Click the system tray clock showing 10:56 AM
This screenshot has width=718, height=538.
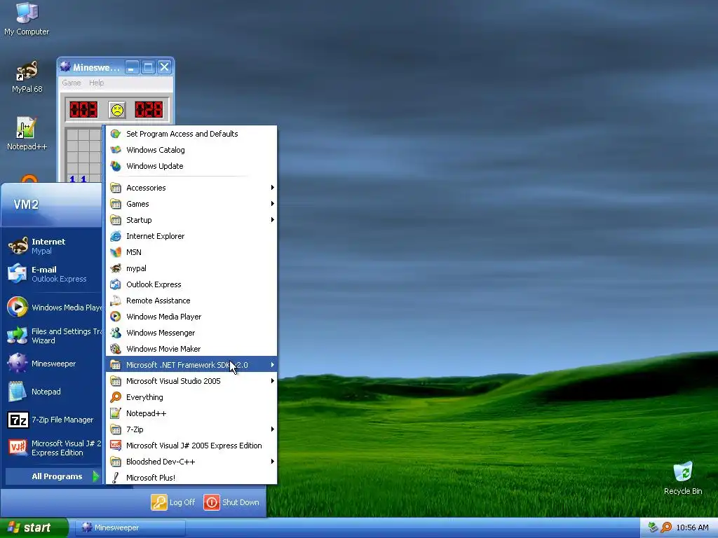692,527
